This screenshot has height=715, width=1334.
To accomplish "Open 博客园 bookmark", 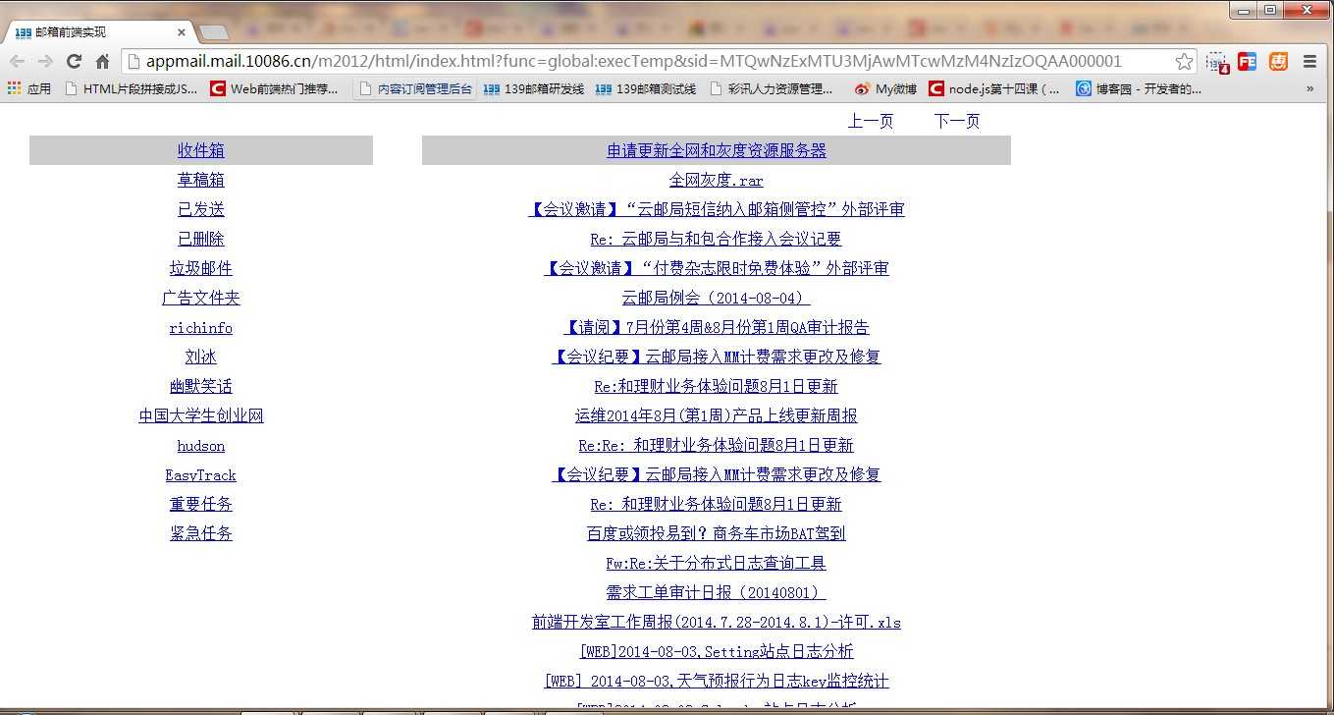I will pyautogui.click(x=1139, y=88).
